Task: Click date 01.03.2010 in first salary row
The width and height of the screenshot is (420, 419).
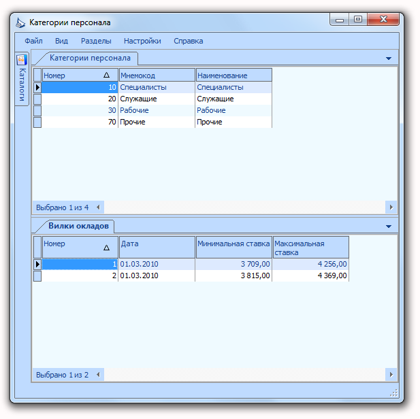Action: (157, 264)
